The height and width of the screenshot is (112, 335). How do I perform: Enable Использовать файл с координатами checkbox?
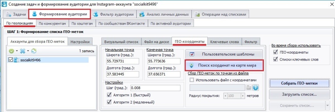pyautogui.click(x=192, y=80)
